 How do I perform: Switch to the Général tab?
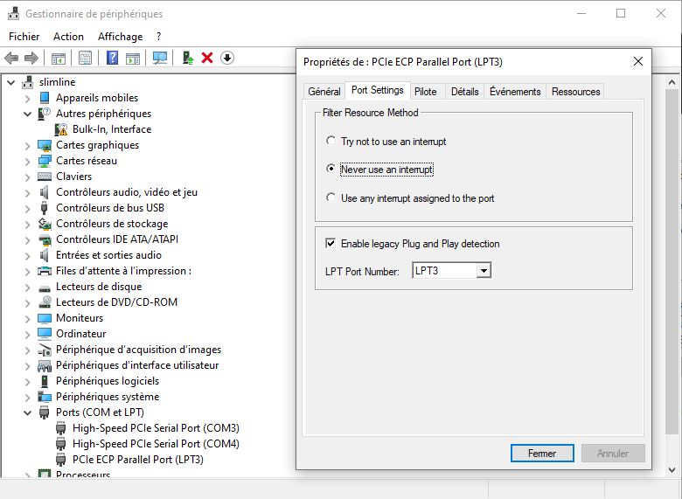[324, 92]
